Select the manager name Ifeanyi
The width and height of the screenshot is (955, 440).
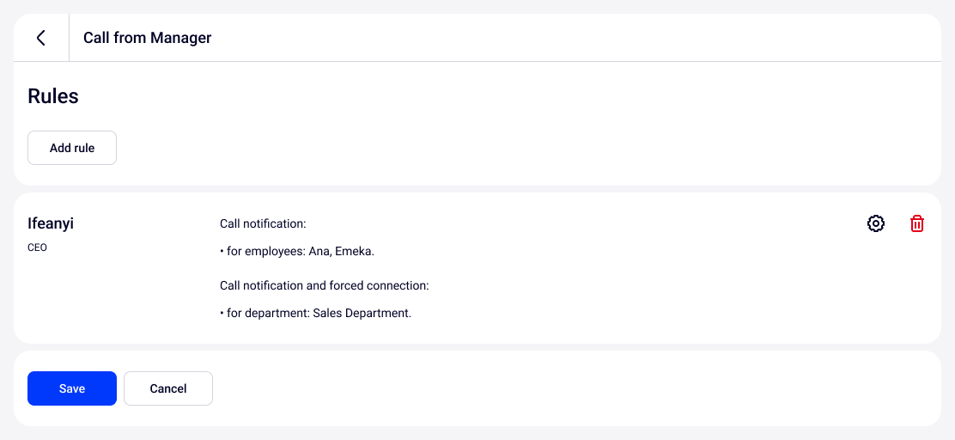click(x=51, y=223)
